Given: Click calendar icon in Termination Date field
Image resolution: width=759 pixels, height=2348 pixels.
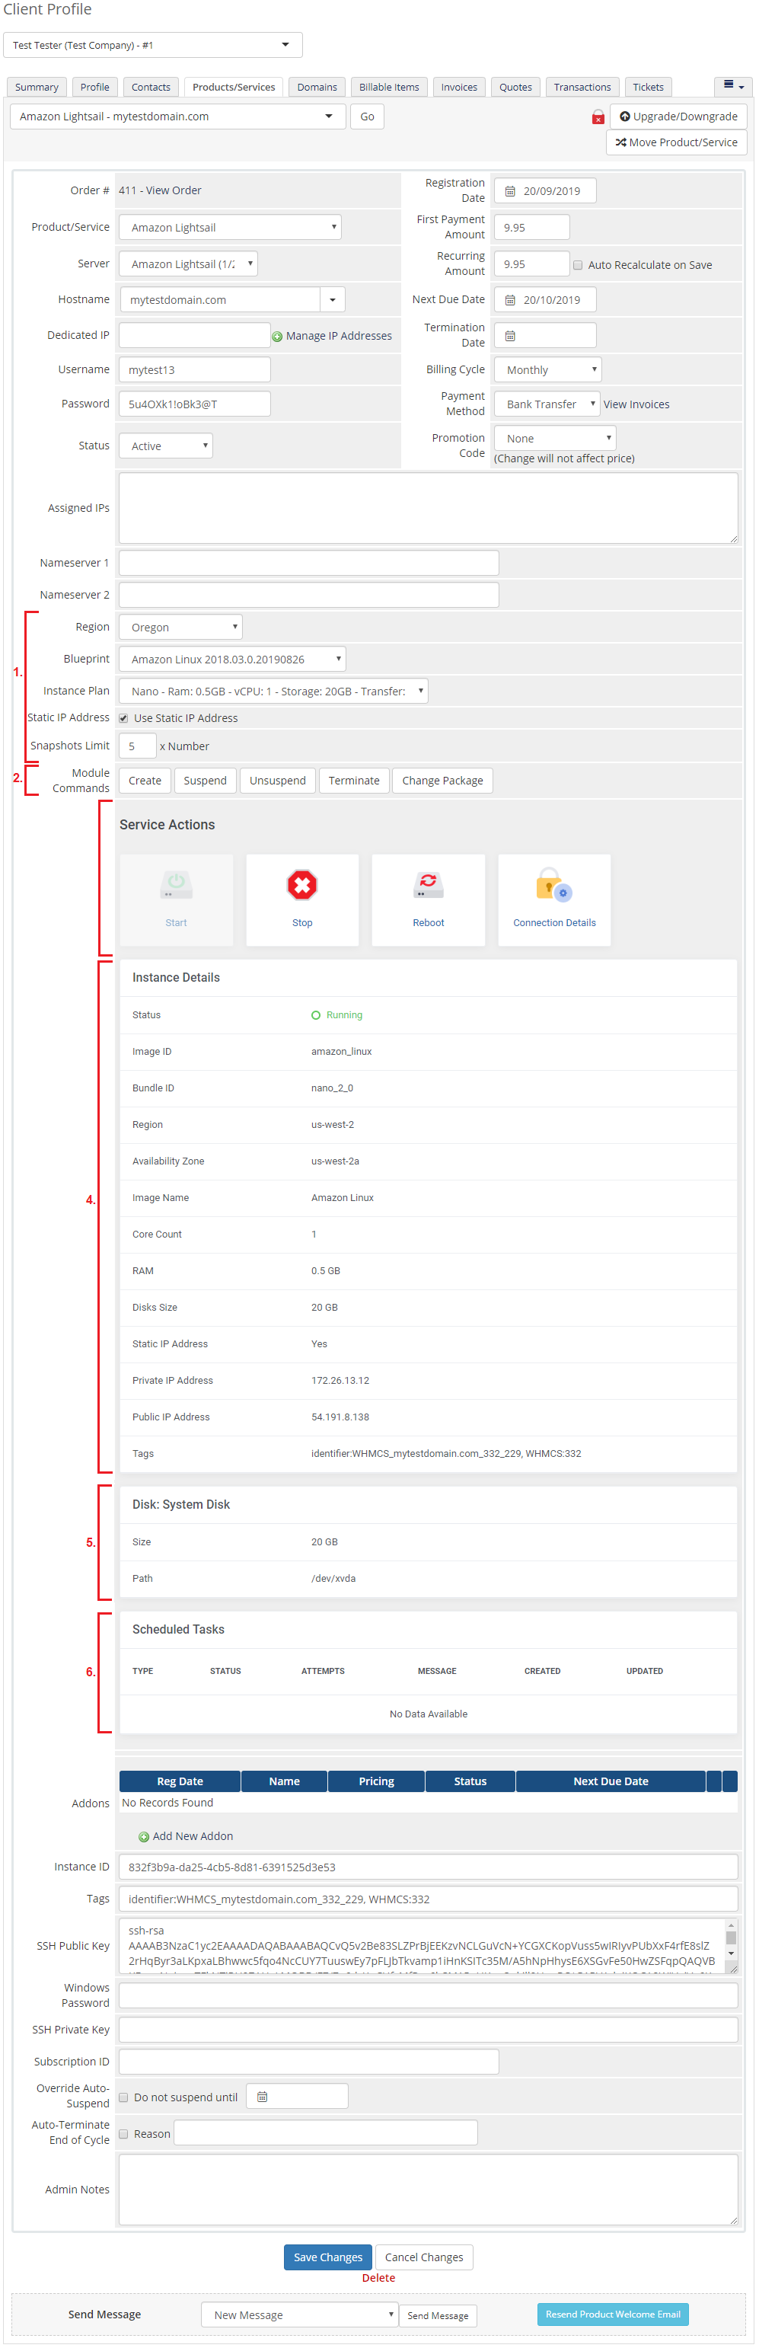Looking at the screenshot, I should click(x=510, y=335).
